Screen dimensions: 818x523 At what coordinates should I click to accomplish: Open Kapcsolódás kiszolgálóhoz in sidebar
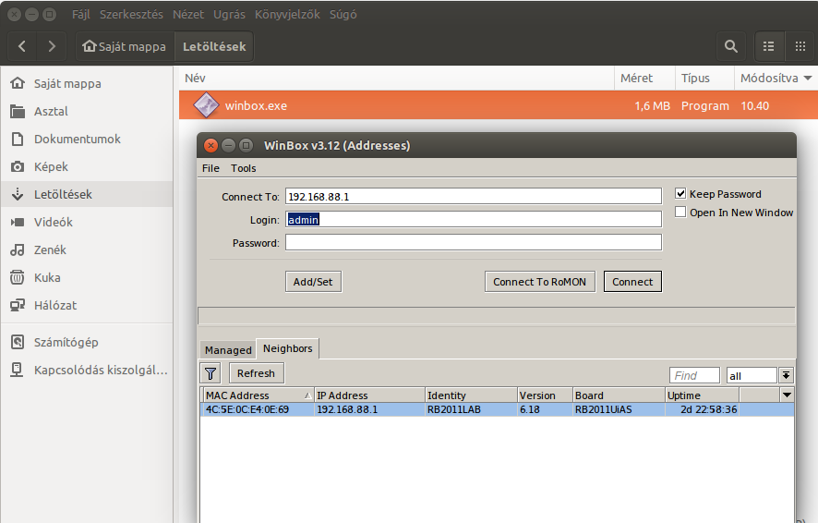[87, 370]
